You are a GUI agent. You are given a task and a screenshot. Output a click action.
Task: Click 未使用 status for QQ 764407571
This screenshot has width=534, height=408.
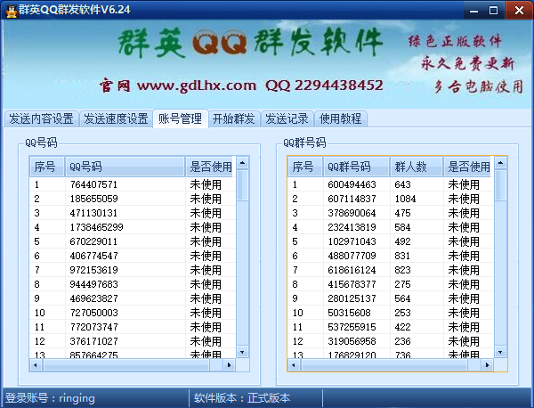pos(206,184)
